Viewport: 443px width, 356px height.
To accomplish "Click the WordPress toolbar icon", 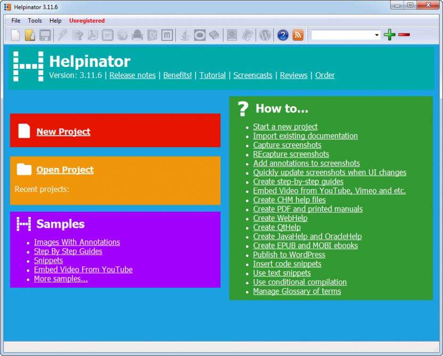I will (266, 35).
